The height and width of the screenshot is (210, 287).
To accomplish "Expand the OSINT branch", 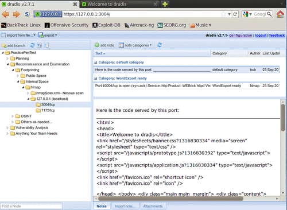I will point(13,116).
